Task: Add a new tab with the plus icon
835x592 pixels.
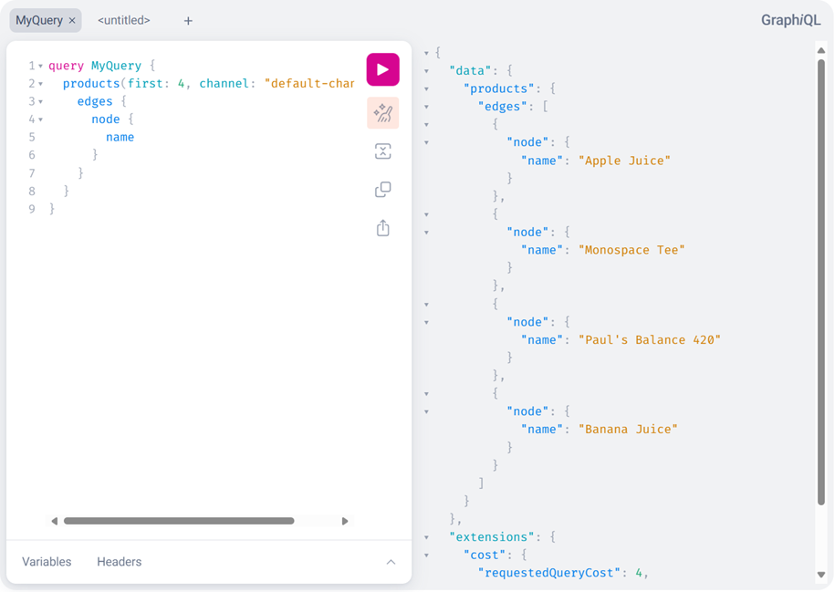Action: click(x=188, y=20)
